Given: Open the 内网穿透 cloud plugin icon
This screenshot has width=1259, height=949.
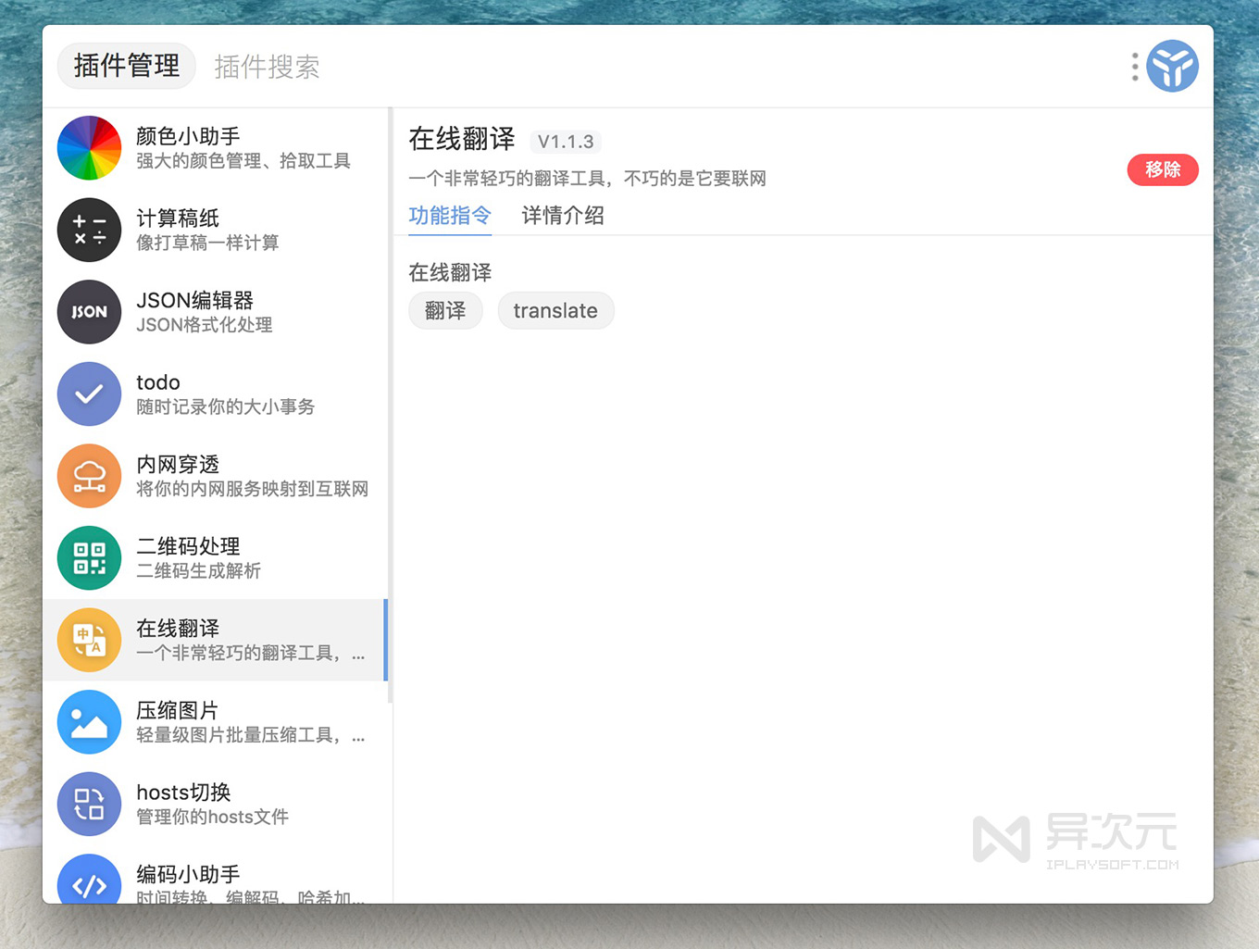Looking at the screenshot, I should 89,476.
